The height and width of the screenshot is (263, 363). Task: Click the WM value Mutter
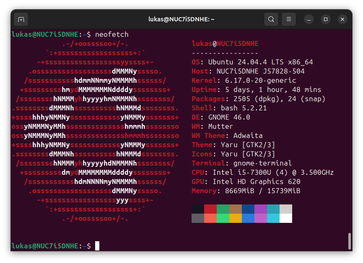coord(220,127)
